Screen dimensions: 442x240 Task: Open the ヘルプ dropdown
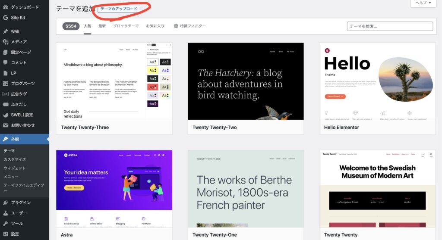tap(423, 3)
